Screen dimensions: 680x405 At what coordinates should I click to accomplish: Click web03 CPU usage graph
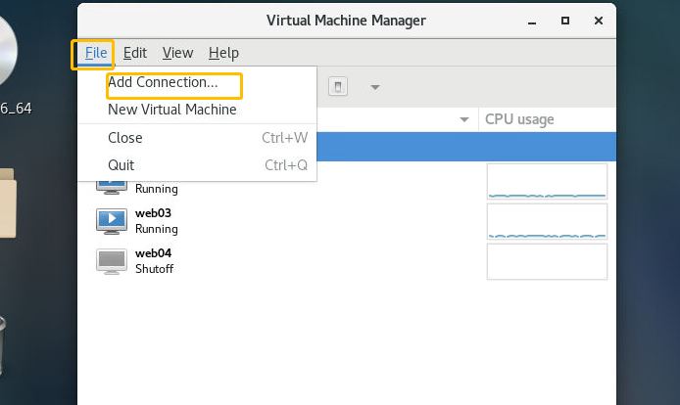point(547,221)
